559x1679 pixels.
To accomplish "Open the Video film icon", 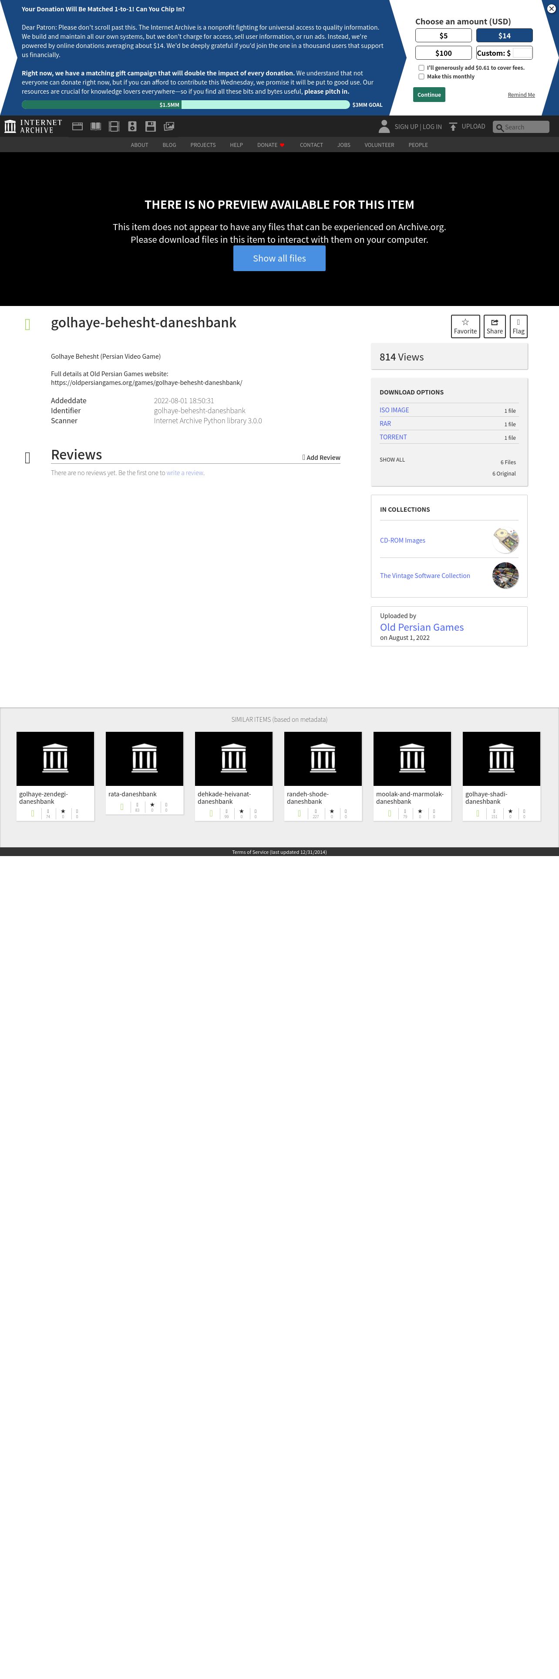I will point(114,126).
